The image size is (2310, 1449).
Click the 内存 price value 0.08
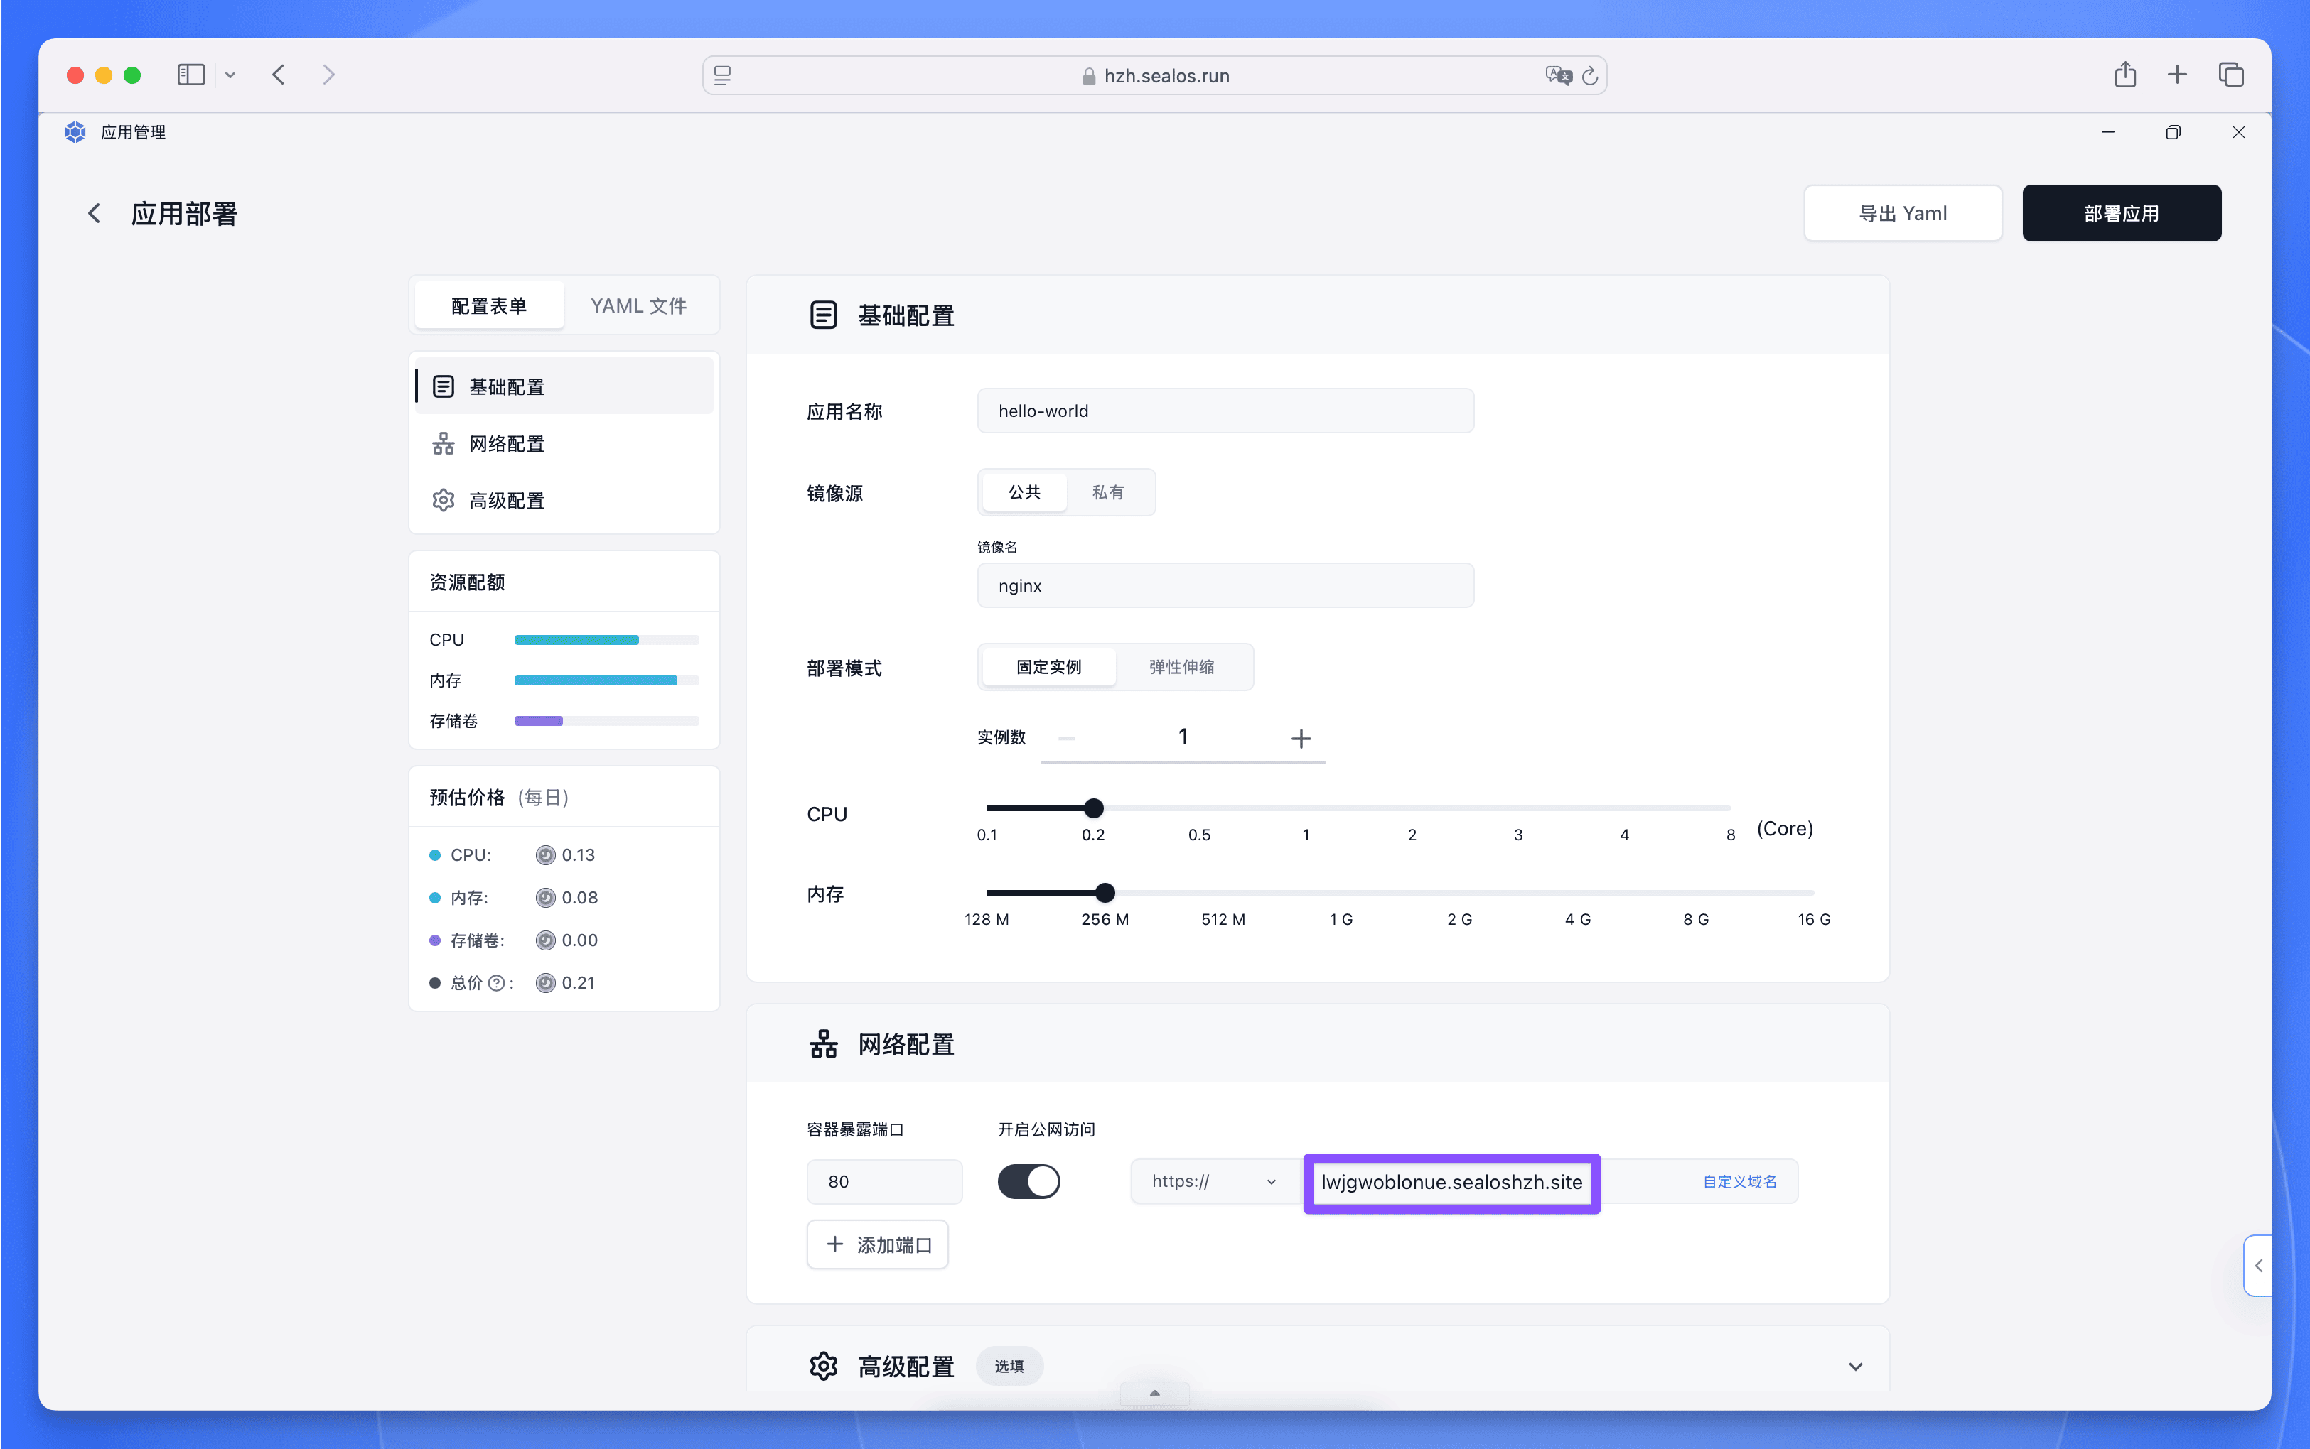point(580,898)
